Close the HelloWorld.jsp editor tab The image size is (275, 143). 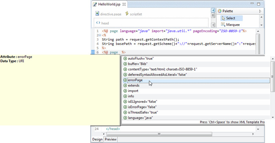[x=124, y=4]
